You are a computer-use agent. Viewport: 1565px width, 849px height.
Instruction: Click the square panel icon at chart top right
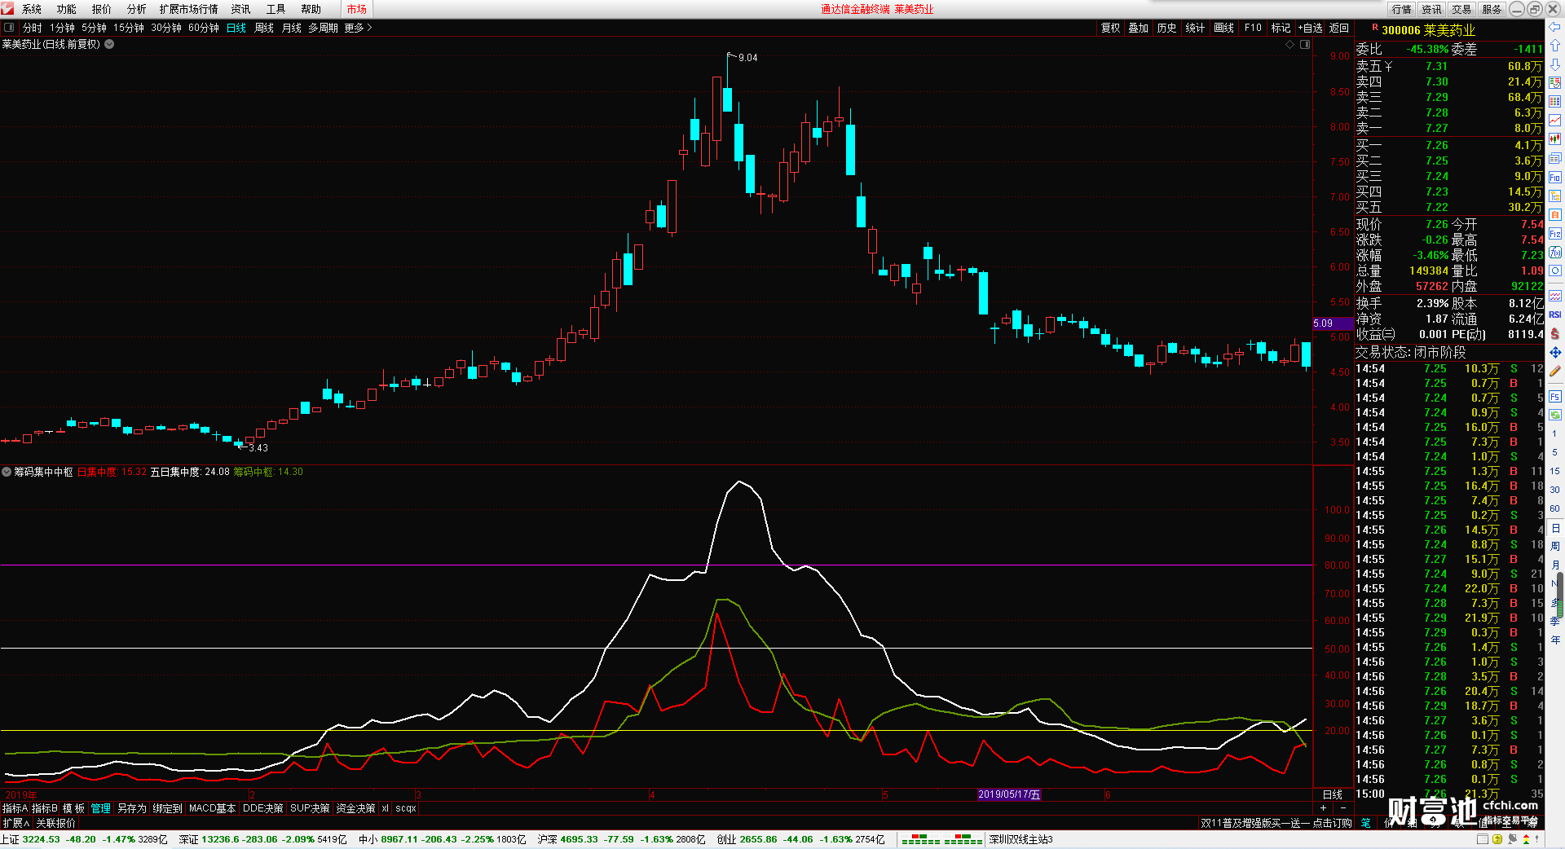click(x=1304, y=45)
